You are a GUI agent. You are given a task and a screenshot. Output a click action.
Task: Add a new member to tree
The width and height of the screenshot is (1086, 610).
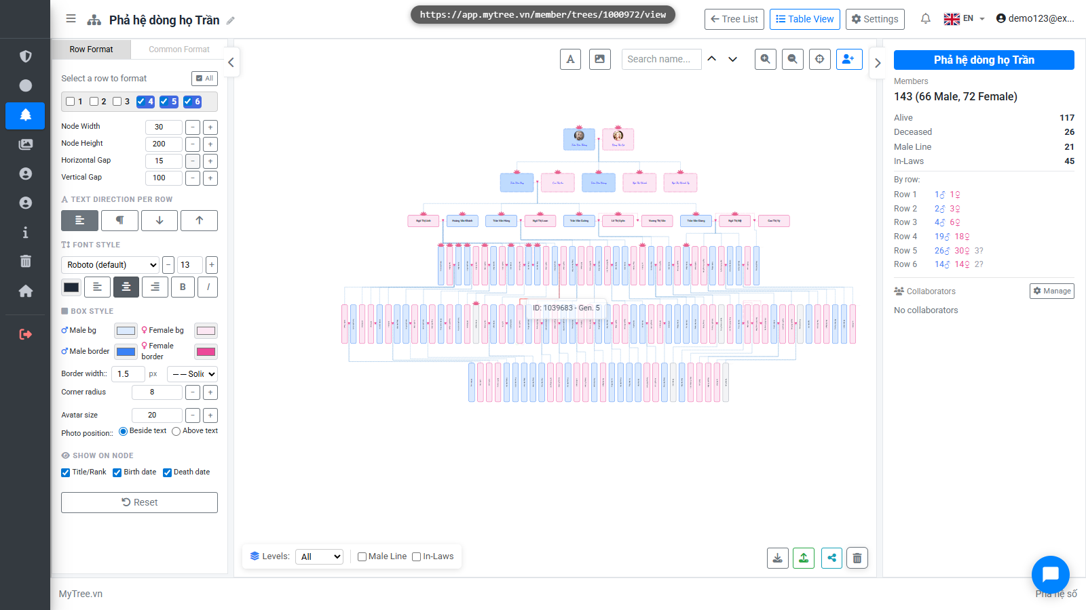(849, 59)
